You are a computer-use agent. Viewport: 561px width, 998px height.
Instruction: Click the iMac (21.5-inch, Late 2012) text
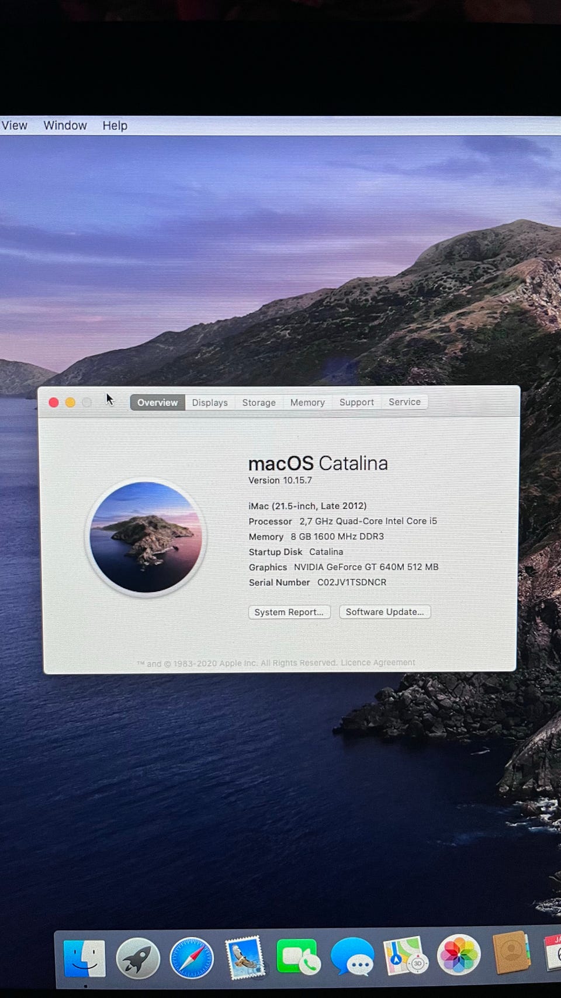click(307, 506)
